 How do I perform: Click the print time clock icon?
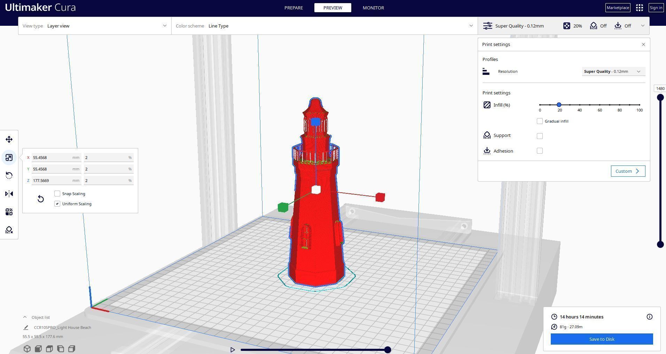click(x=554, y=317)
